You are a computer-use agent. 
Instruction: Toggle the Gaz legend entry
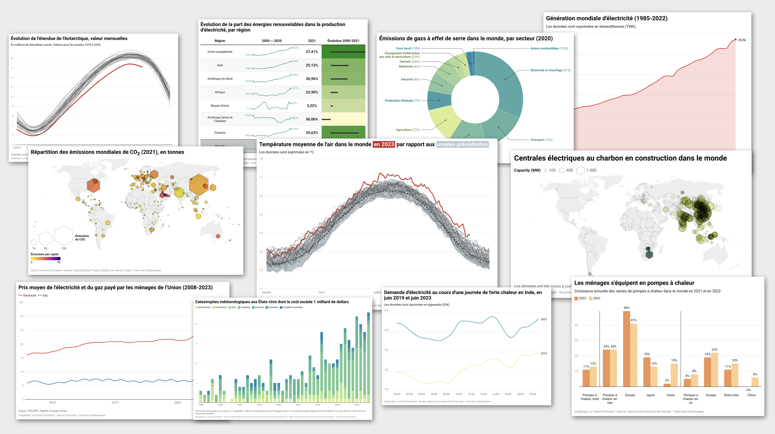pyautogui.click(x=43, y=295)
